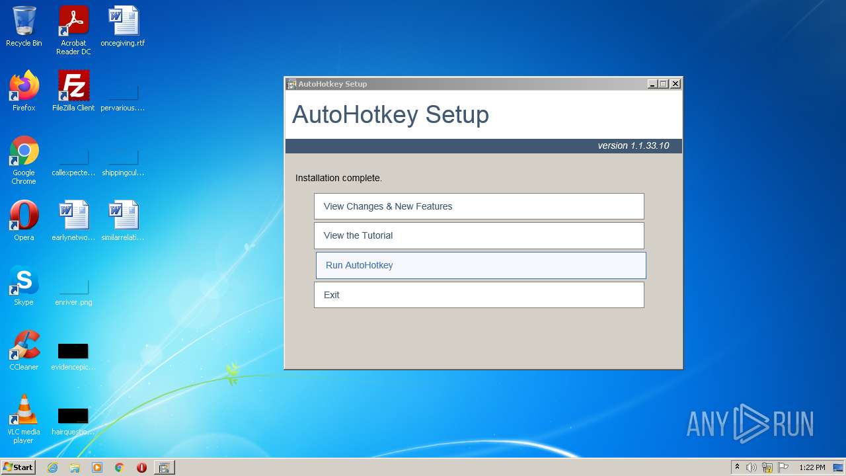Select the Opera desktop shortcut

point(24,221)
